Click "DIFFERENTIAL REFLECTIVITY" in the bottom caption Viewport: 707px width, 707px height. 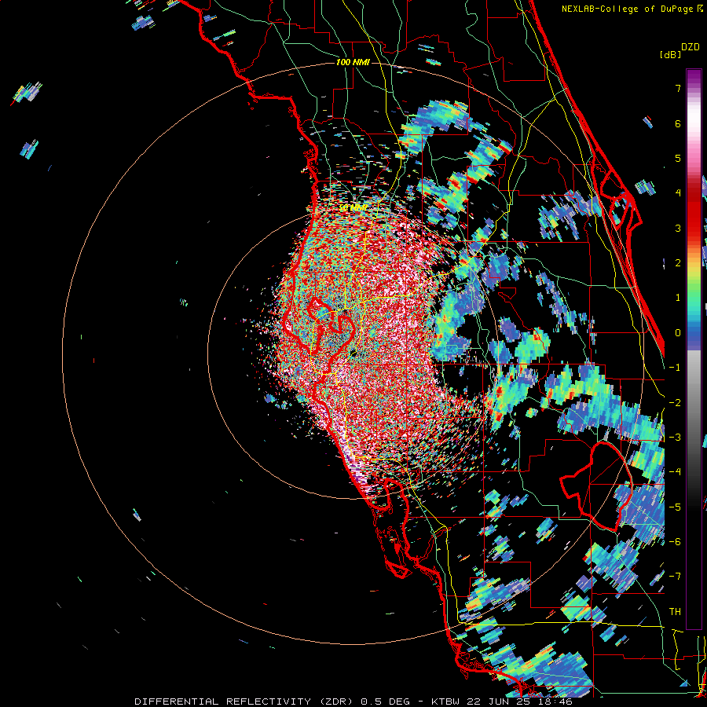pyautogui.click(x=223, y=702)
